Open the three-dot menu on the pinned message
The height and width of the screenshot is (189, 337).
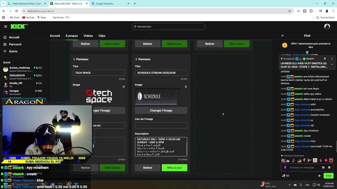[332, 59]
